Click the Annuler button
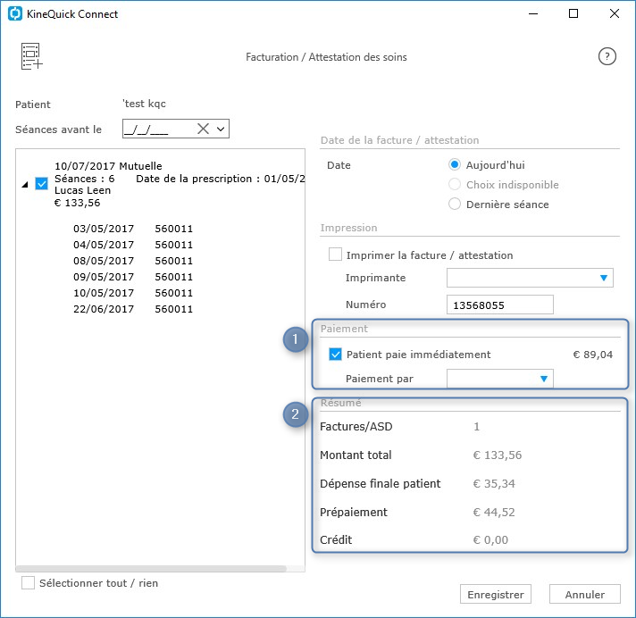Viewport: 636px width, 618px height. point(584,594)
